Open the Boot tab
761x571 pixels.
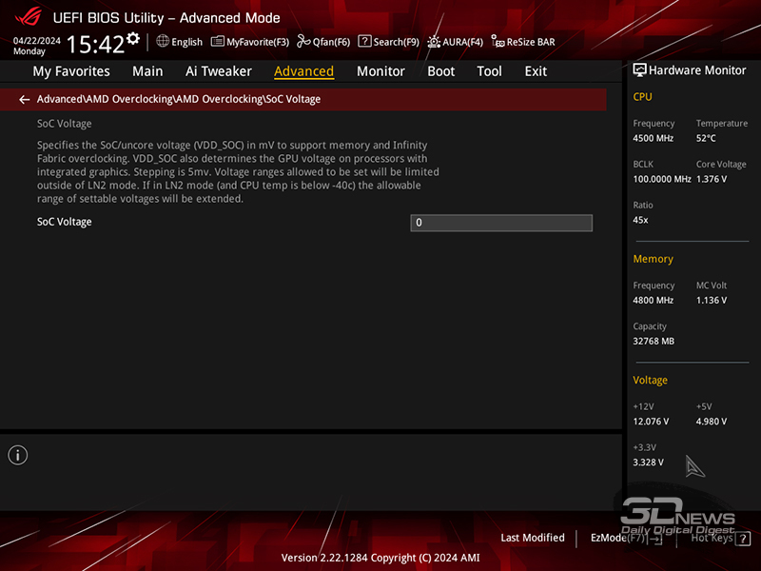[440, 71]
